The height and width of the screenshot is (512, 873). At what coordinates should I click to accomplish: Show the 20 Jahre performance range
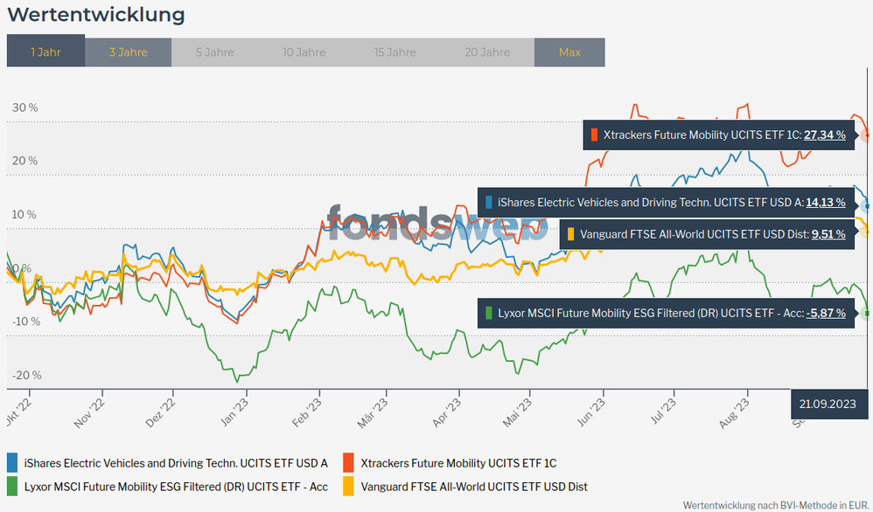click(487, 52)
